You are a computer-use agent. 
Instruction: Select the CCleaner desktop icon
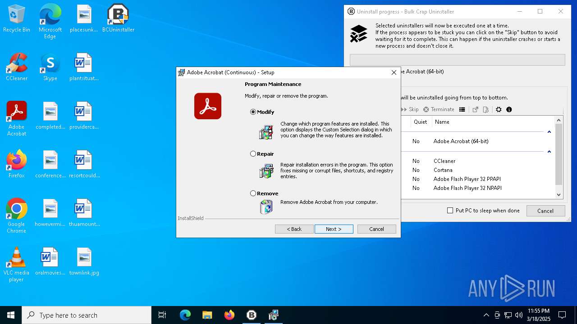point(17,67)
